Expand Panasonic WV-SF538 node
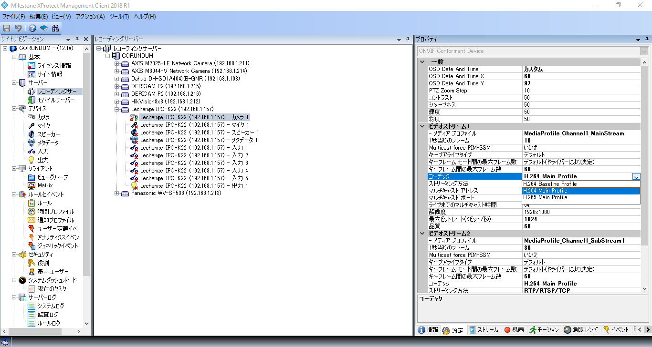 coord(117,193)
